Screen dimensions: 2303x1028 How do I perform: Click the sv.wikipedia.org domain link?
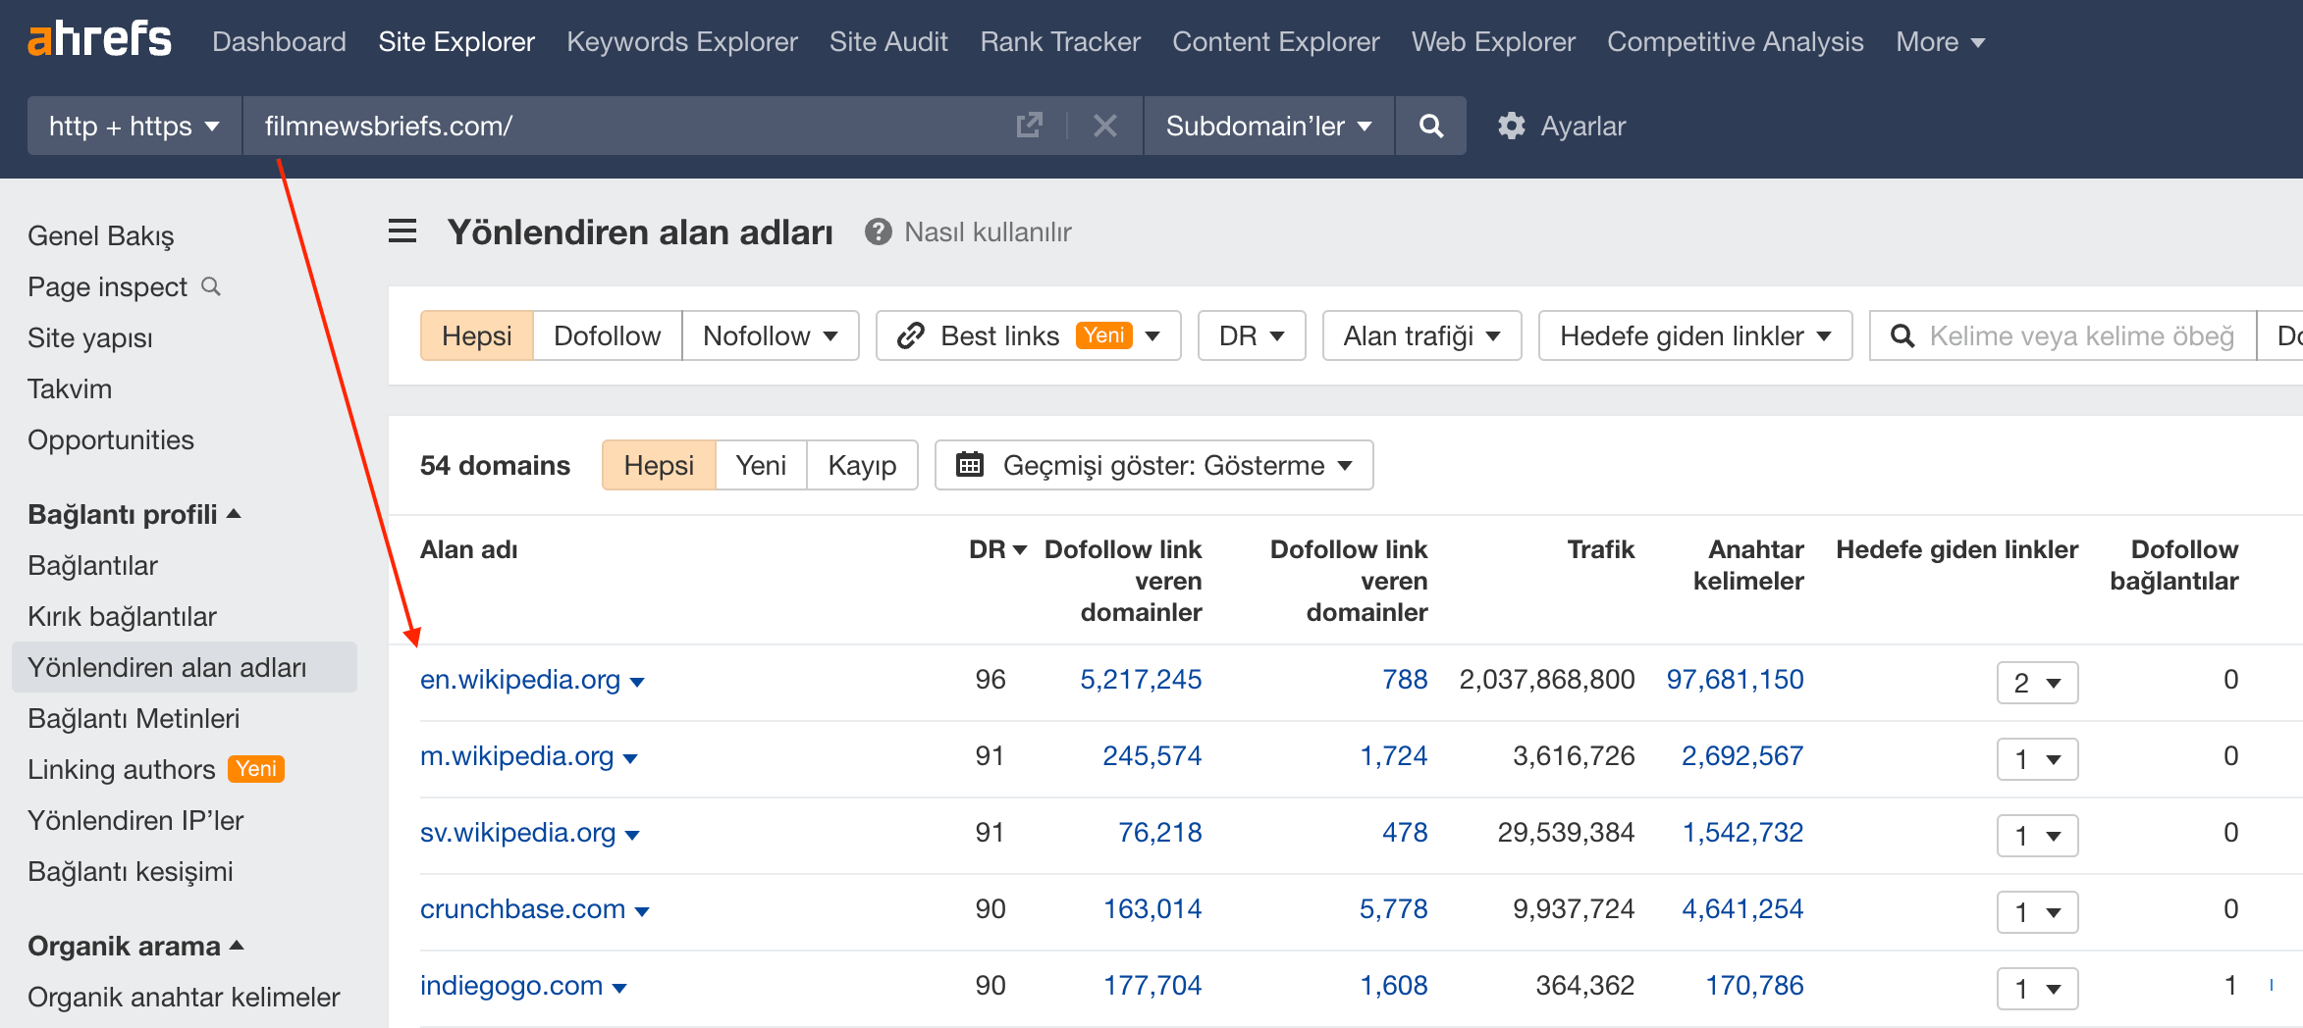tap(517, 832)
